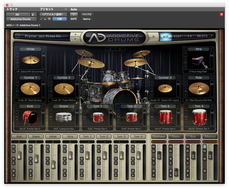Click the preset wheel icon beside kit name
This screenshot has height=189, width=229.
tap(17, 36)
